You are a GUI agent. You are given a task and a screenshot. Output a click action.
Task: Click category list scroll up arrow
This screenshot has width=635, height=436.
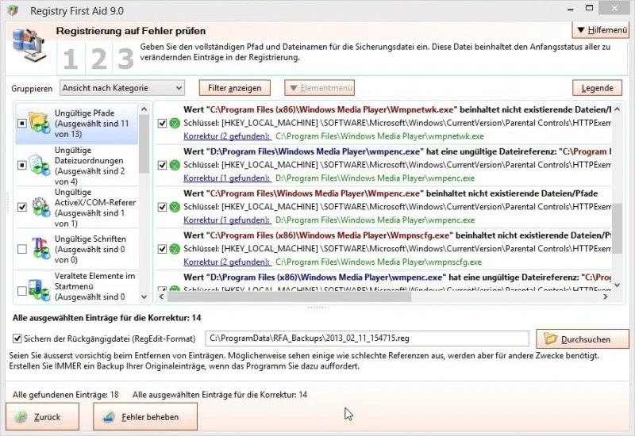(144, 109)
